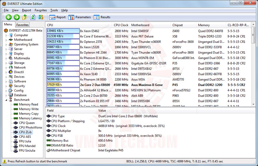The width and height of the screenshot is (258, 166).
Task: Click the results list scrollbar down arrow
Action: [x=253, y=104]
